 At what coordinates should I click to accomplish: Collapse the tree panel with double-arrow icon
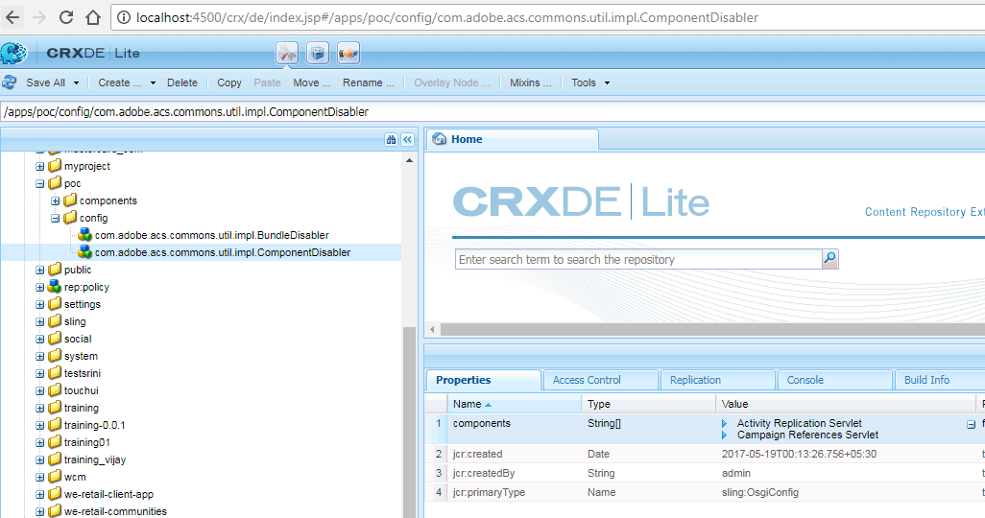(407, 139)
